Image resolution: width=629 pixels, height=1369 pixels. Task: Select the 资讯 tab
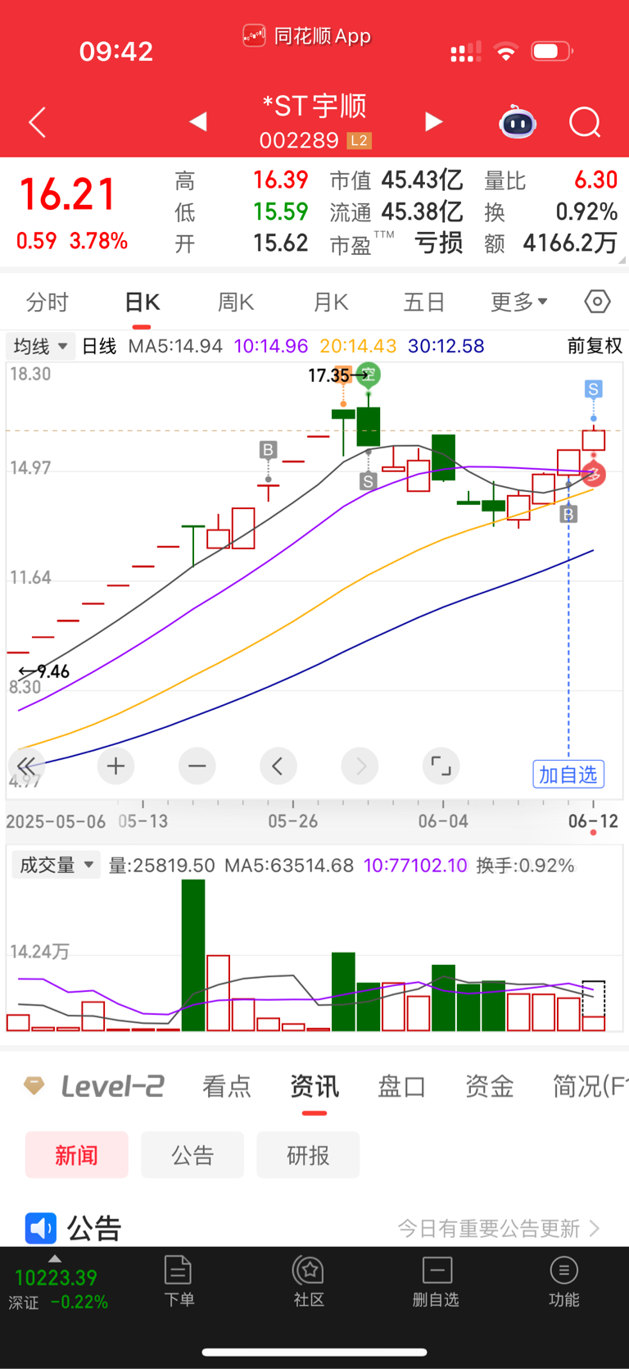click(314, 1086)
